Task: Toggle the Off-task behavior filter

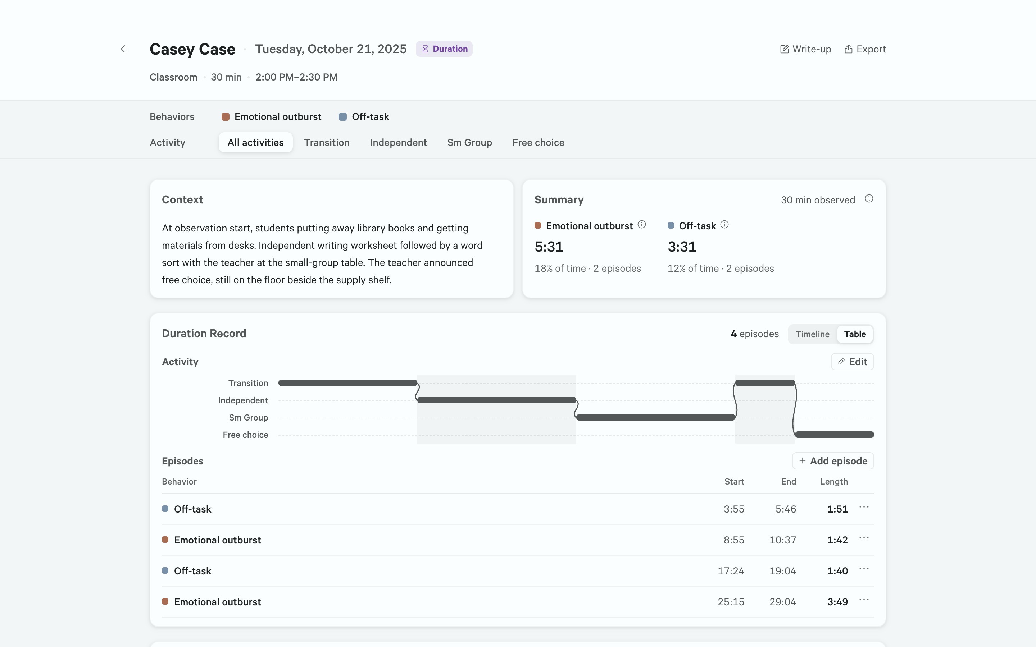Action: pos(364,117)
